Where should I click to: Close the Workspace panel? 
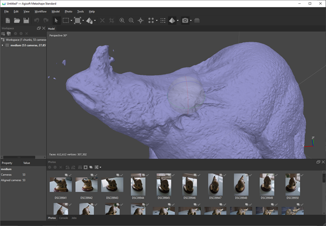coord(44,28)
